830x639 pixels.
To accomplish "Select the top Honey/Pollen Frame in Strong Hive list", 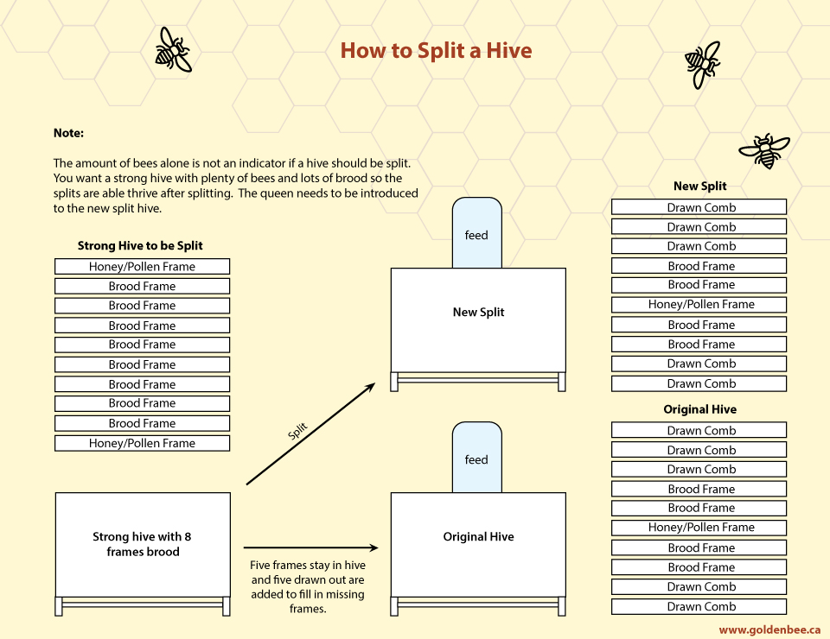I will coord(142,266).
